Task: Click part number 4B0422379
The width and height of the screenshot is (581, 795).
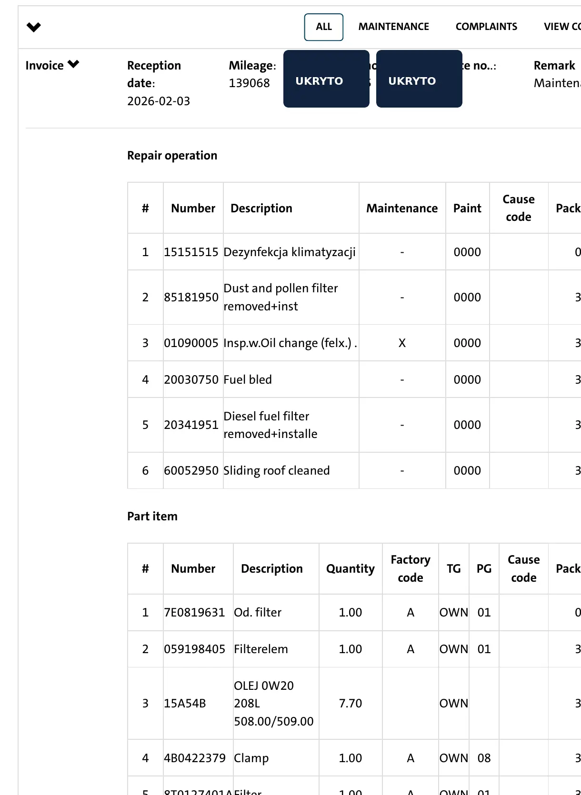Action: pyautogui.click(x=195, y=758)
